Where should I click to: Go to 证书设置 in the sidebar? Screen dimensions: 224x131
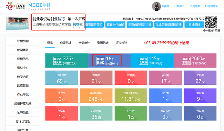(x=23, y=112)
